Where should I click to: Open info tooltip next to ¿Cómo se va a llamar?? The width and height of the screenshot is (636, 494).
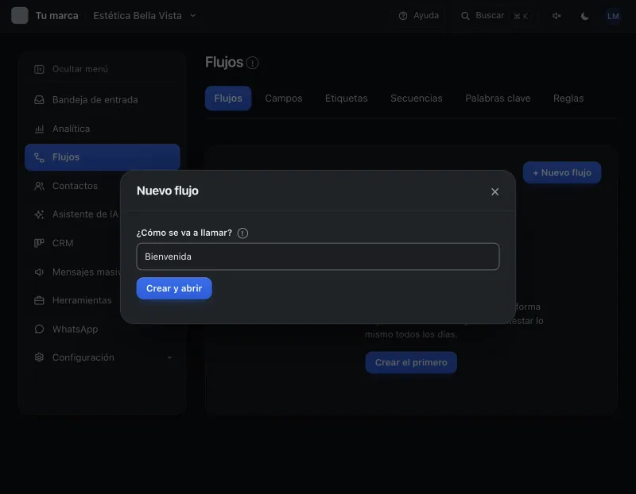point(242,233)
